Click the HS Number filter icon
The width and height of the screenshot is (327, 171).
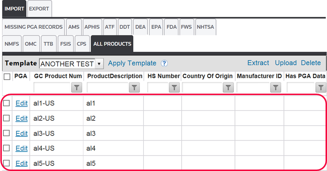(174, 87)
